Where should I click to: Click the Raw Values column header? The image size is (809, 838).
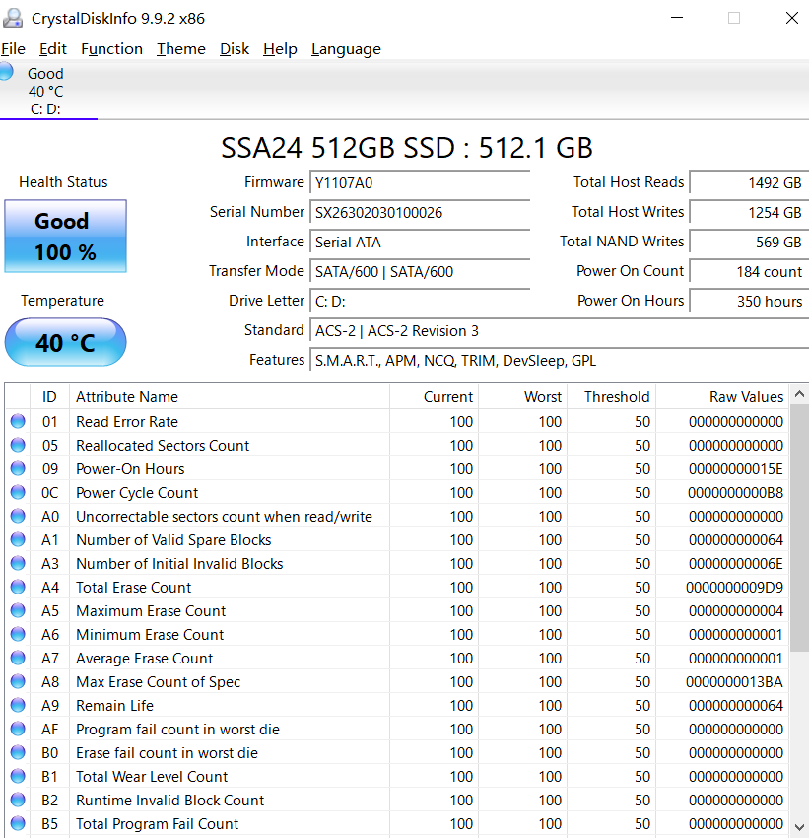[x=722, y=396]
